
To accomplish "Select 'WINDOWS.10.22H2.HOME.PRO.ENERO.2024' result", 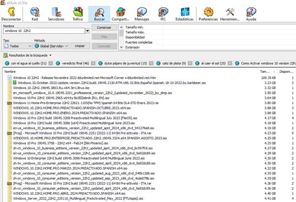I will pos(70,113).
